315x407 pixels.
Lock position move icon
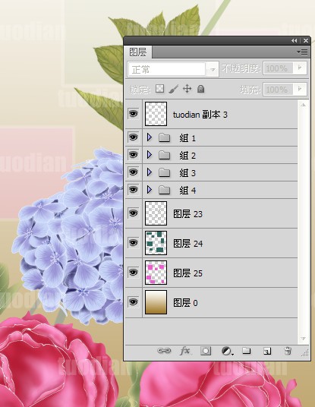(x=187, y=89)
